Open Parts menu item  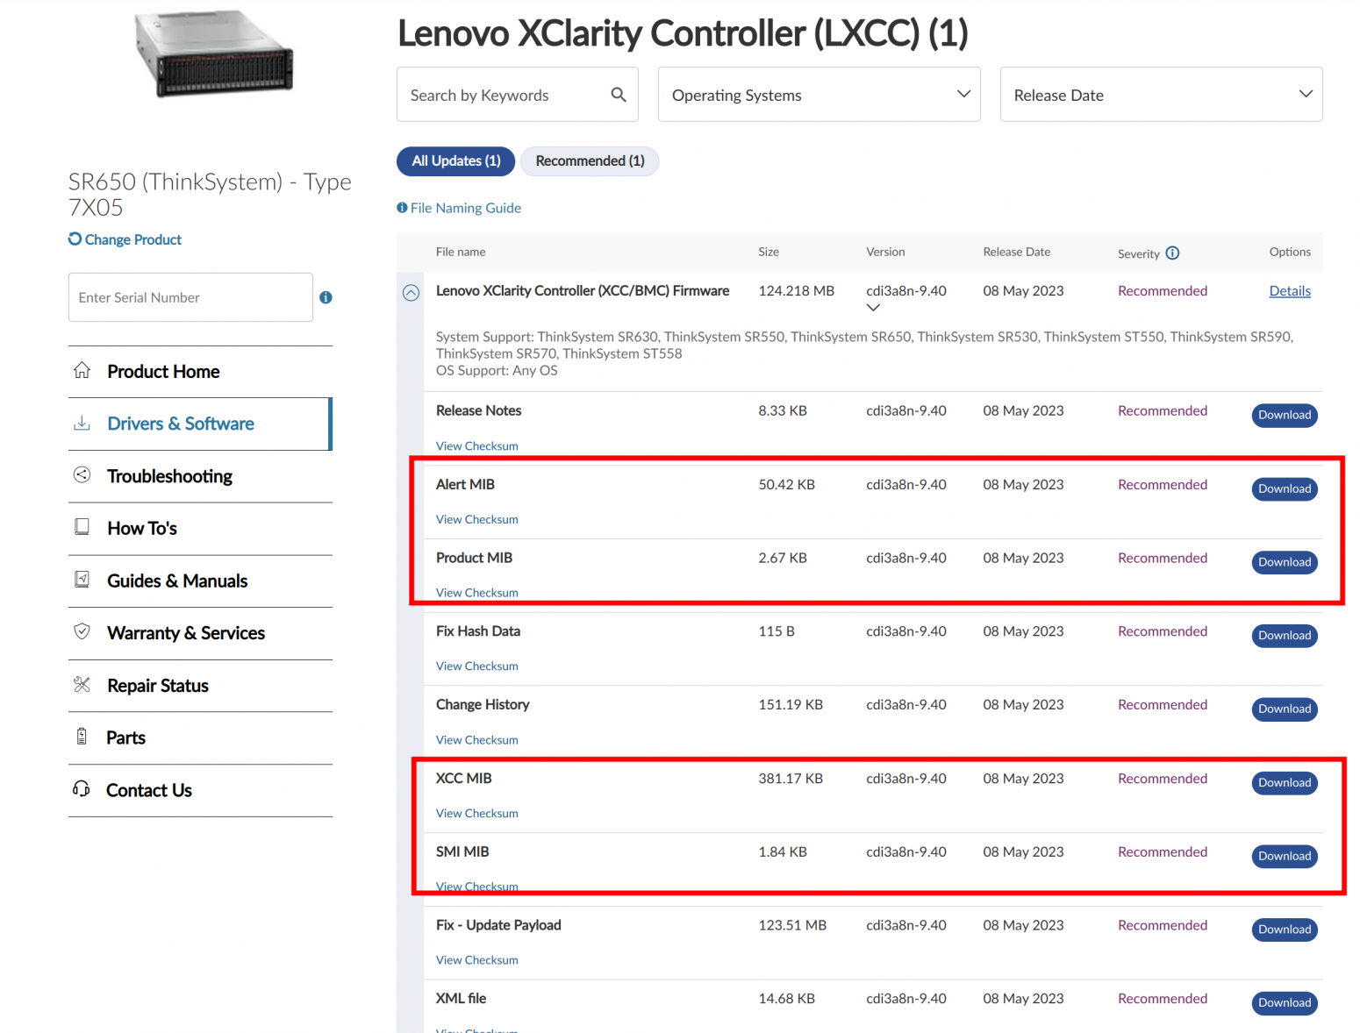[200, 737]
